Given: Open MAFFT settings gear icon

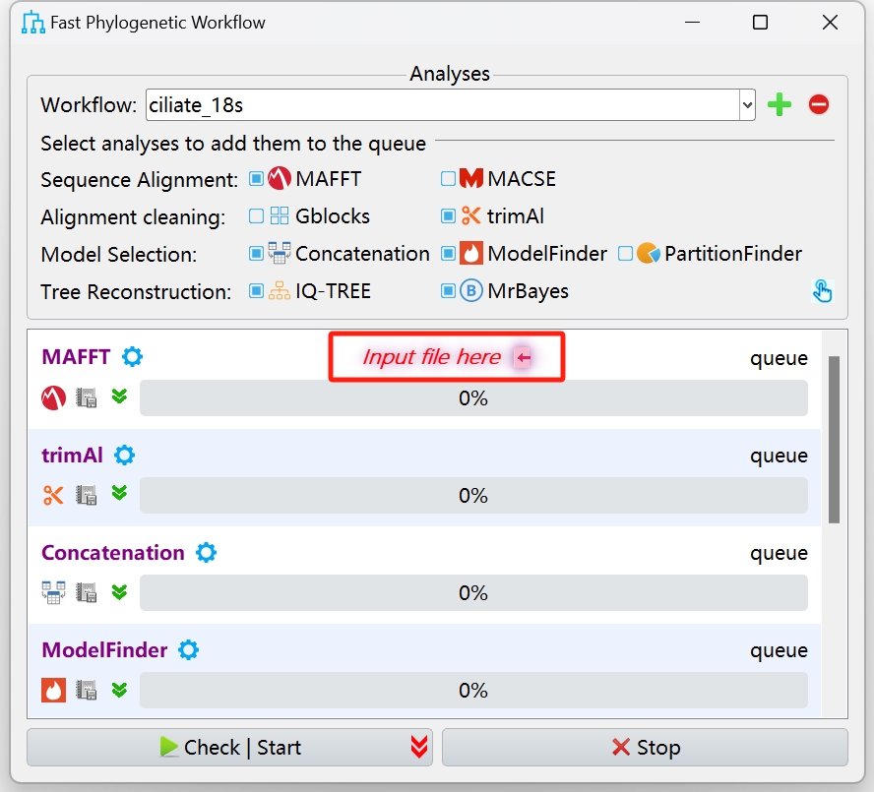Looking at the screenshot, I should tap(132, 357).
